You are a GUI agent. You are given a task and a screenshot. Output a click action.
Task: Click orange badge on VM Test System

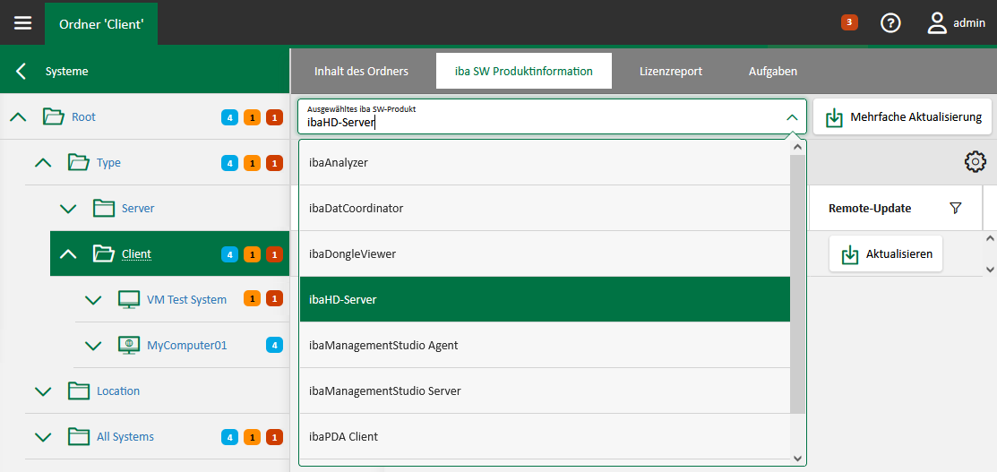253,299
